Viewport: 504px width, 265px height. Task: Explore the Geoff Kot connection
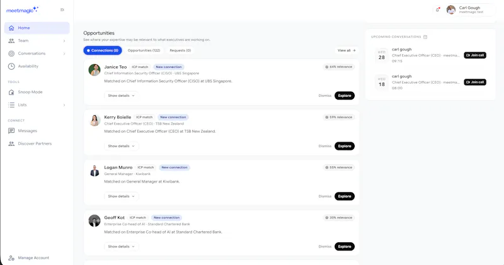tap(345, 247)
